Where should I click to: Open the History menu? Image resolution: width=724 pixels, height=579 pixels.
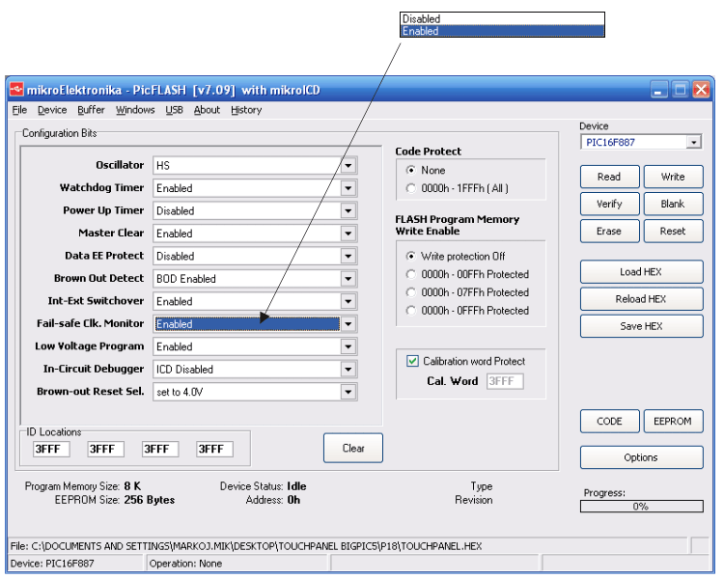click(x=246, y=110)
